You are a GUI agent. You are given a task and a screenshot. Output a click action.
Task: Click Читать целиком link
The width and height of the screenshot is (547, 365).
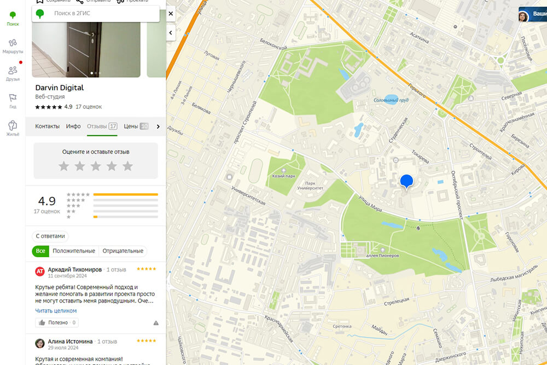pos(56,311)
